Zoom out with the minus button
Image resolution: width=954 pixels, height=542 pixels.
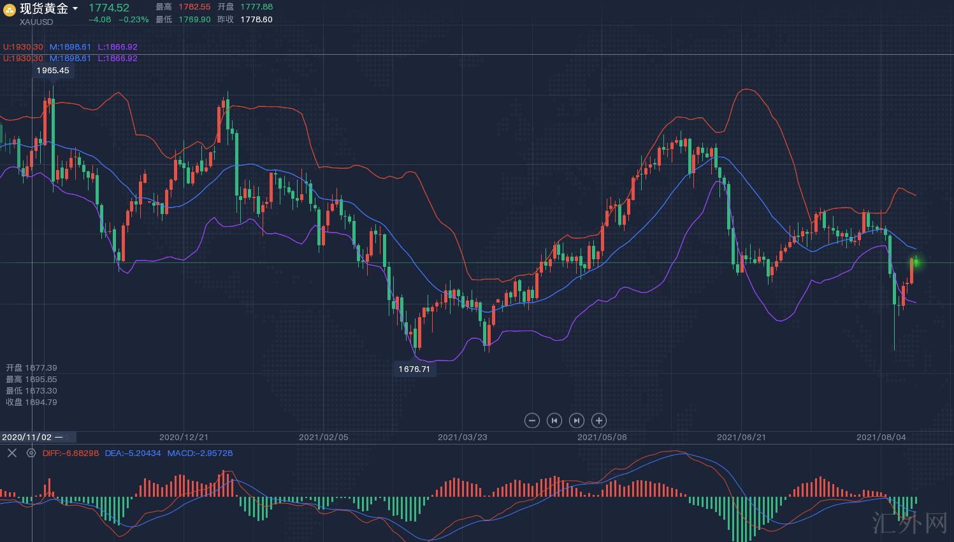532,420
